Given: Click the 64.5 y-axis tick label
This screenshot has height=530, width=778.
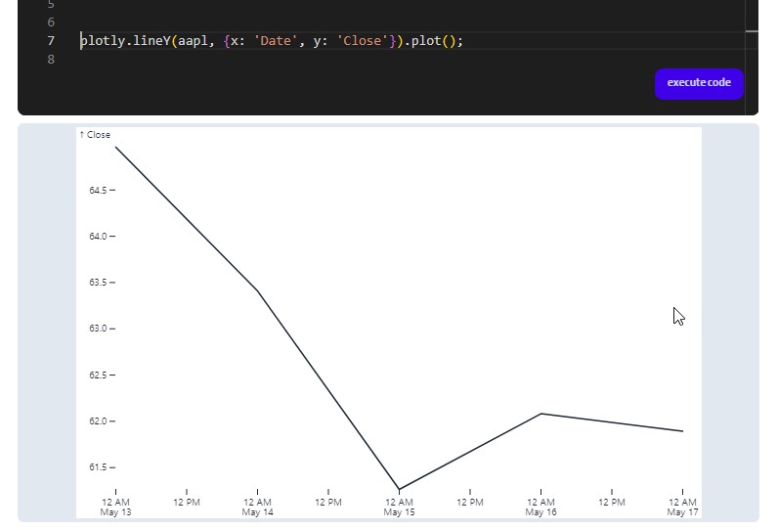Looking at the screenshot, I should 98,191.
